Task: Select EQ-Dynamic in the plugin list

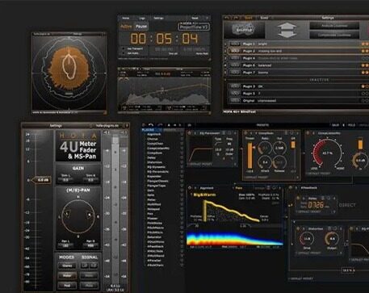Action: coord(156,167)
